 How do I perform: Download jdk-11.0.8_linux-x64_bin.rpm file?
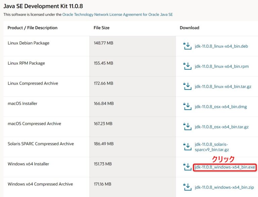click(221, 66)
